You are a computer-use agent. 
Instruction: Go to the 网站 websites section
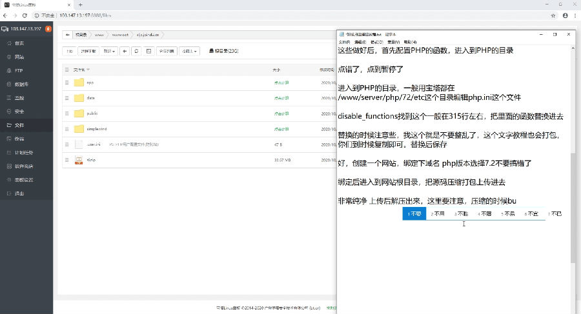pyautogui.click(x=19, y=57)
